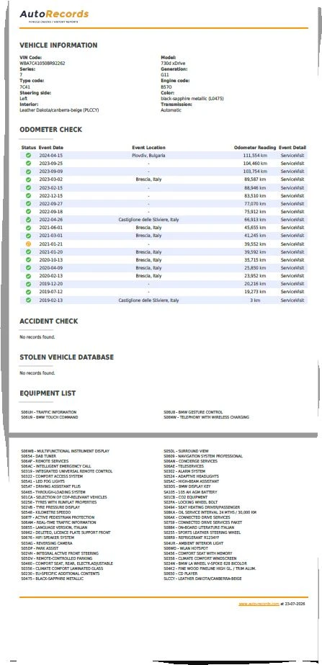Open the www.auto-records.com footer link
This screenshot has width=322, height=665.
(x=259, y=604)
